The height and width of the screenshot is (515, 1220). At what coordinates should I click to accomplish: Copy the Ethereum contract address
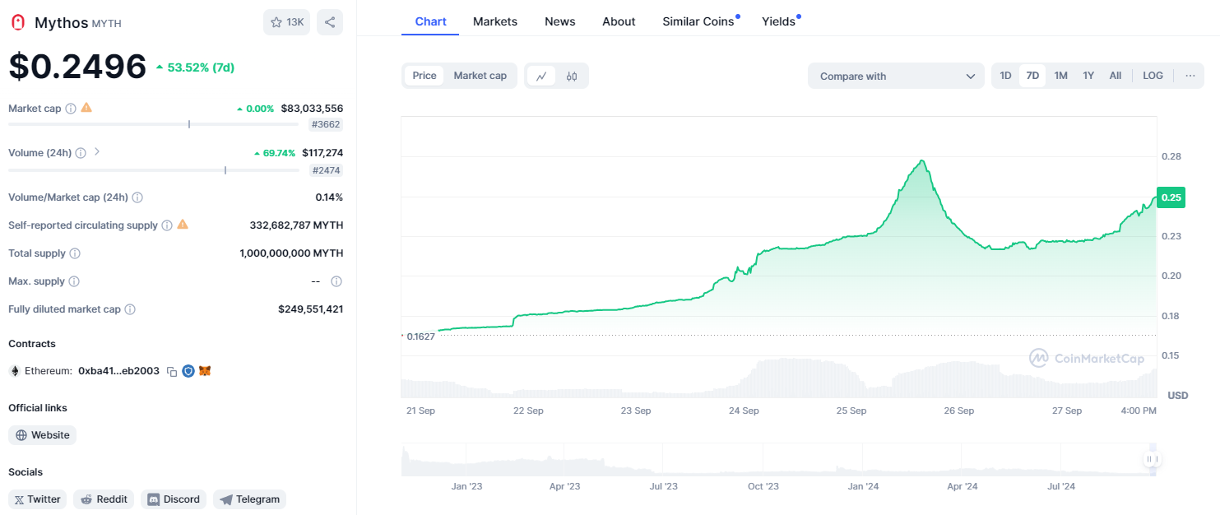click(x=172, y=371)
